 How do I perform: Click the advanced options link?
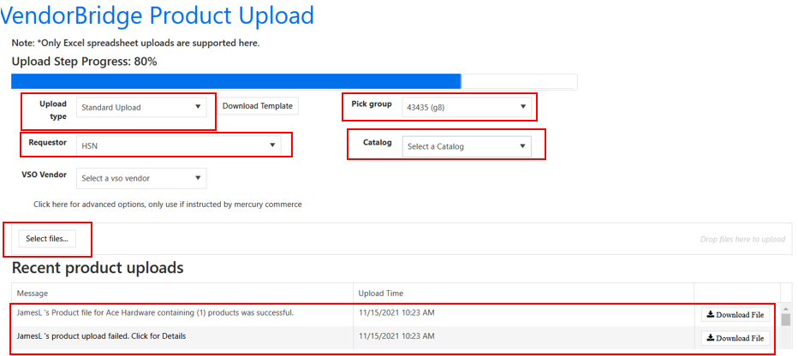click(x=168, y=205)
